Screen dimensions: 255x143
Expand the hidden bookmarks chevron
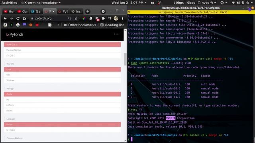pyautogui.click(x=59, y=25)
